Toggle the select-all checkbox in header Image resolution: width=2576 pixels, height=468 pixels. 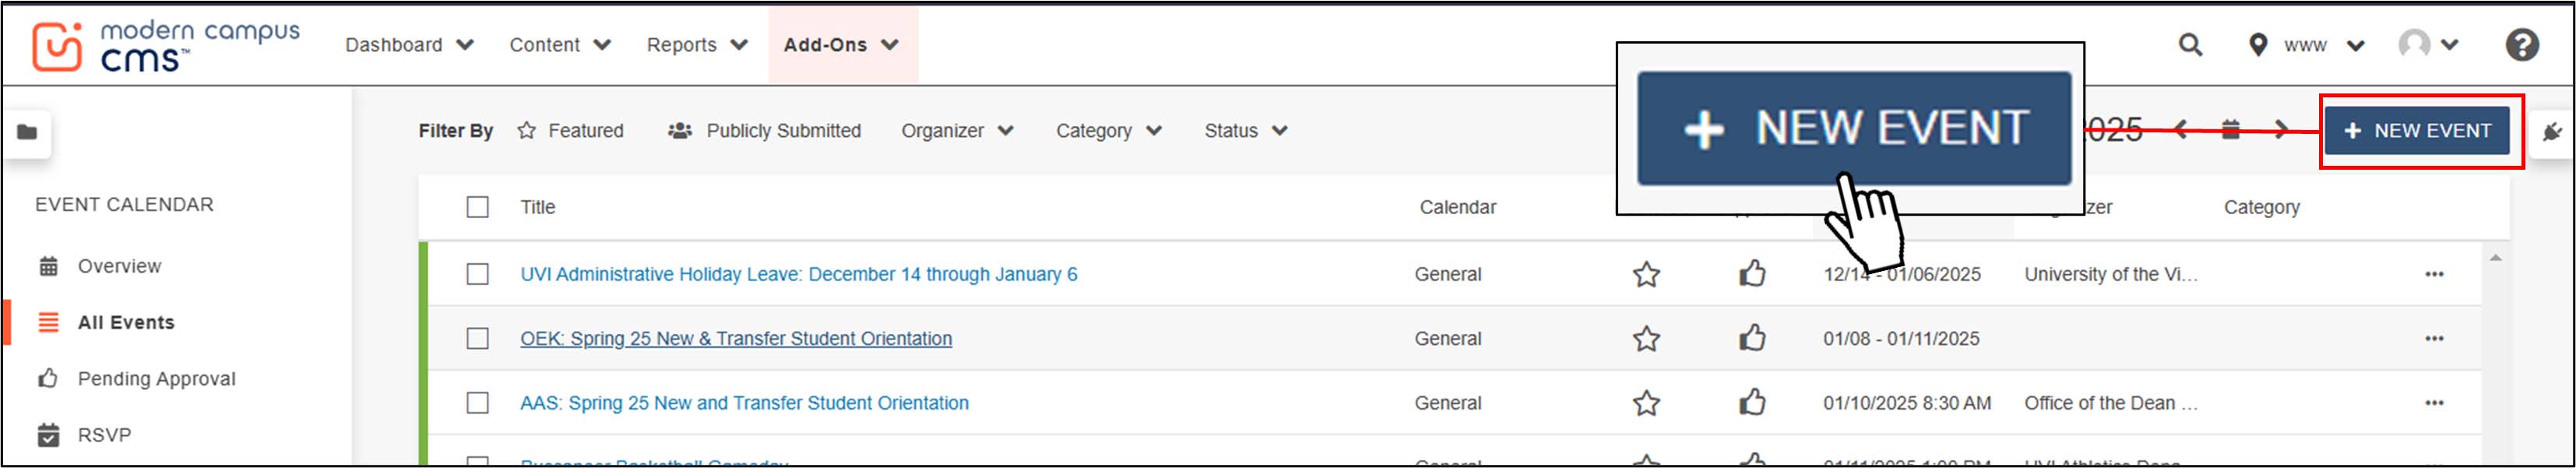coord(478,207)
